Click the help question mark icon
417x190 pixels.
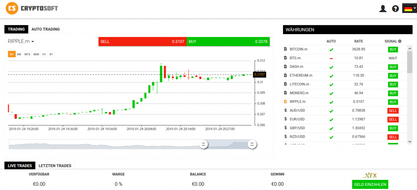tap(395, 9)
